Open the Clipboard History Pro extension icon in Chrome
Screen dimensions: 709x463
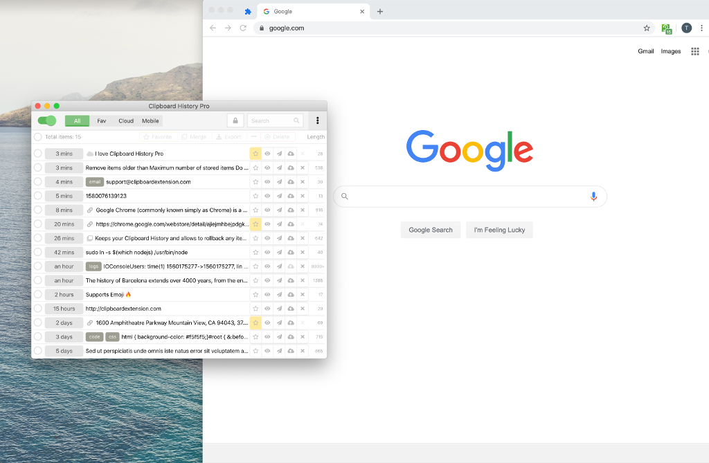coord(667,28)
